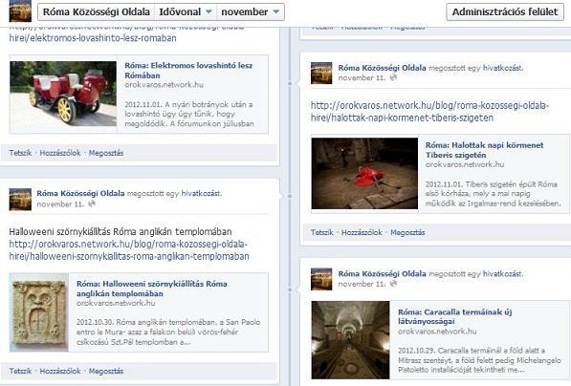Click hivatkozást link in the Halottak napi post header

click(503, 68)
